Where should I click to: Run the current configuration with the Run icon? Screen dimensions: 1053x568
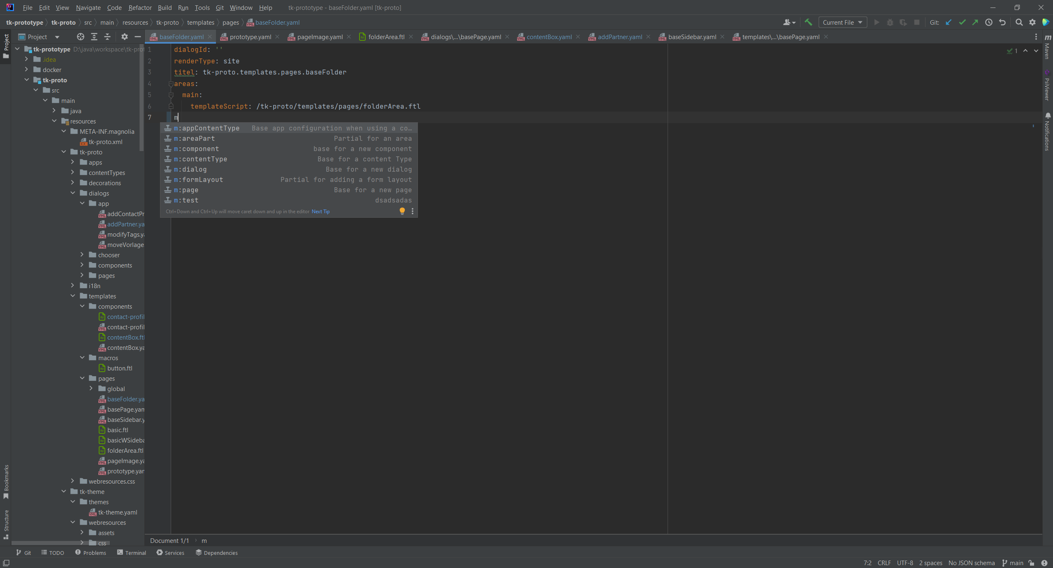click(877, 22)
